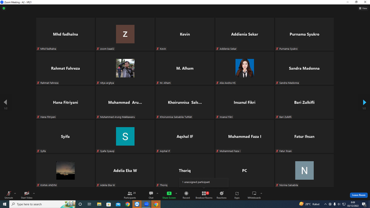Open Whiteboards
The image size is (370, 208).
(254, 195)
